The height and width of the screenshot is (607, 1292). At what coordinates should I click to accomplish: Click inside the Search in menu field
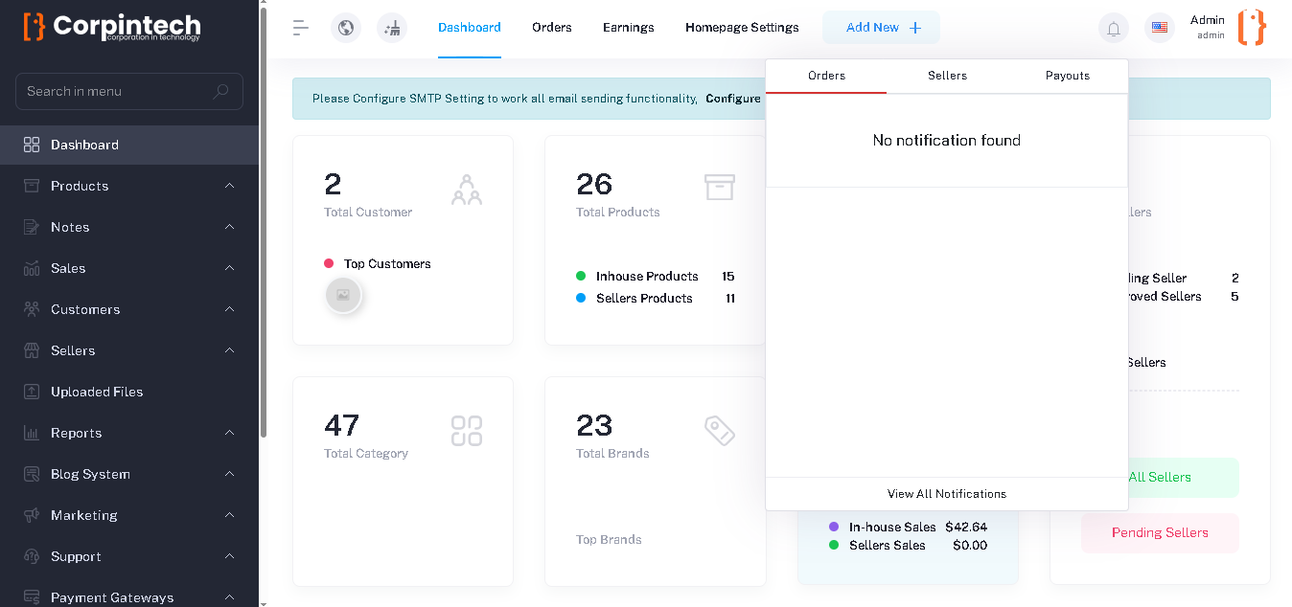(115, 91)
